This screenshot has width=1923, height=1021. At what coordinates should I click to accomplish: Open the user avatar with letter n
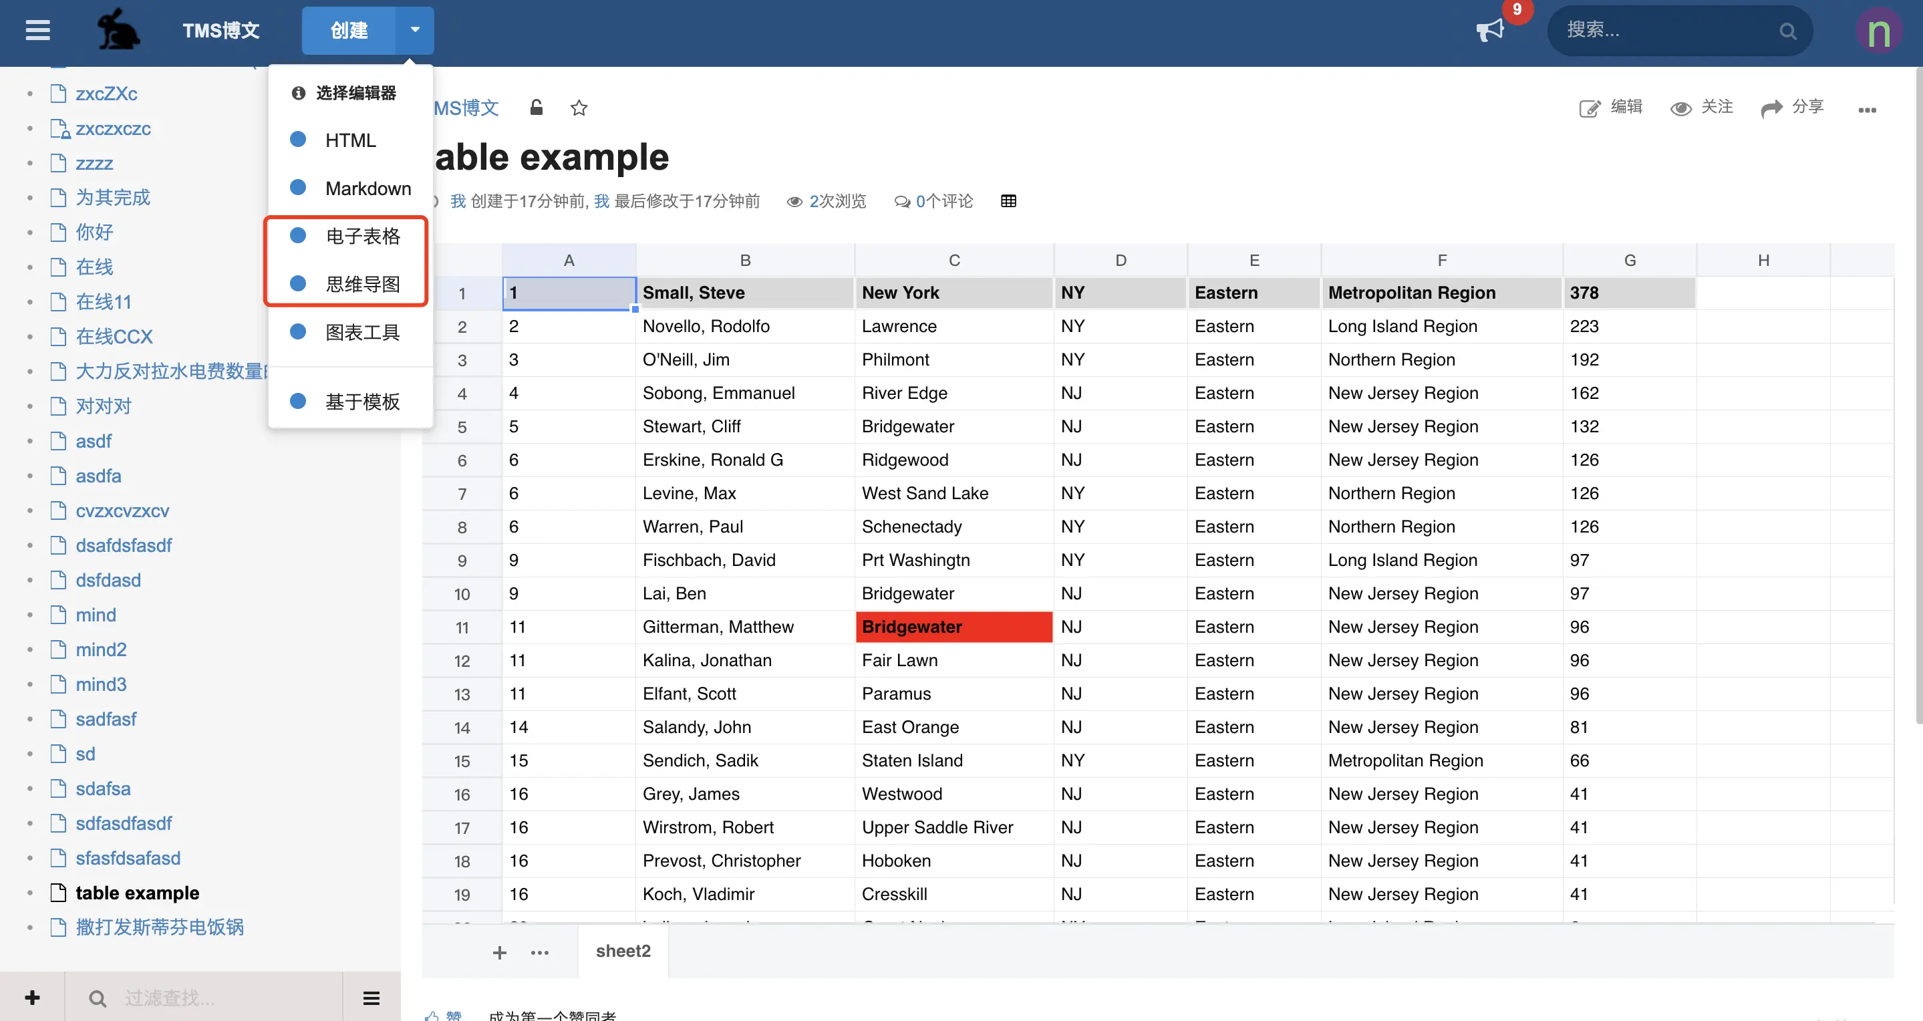[x=1879, y=31]
